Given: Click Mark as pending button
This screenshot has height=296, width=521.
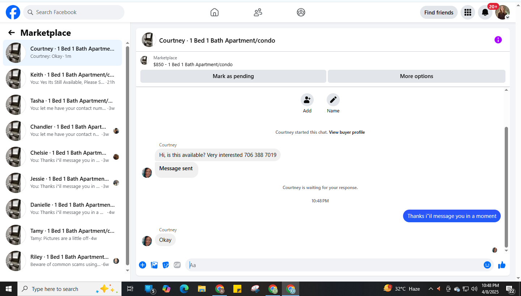Looking at the screenshot, I should point(233,76).
